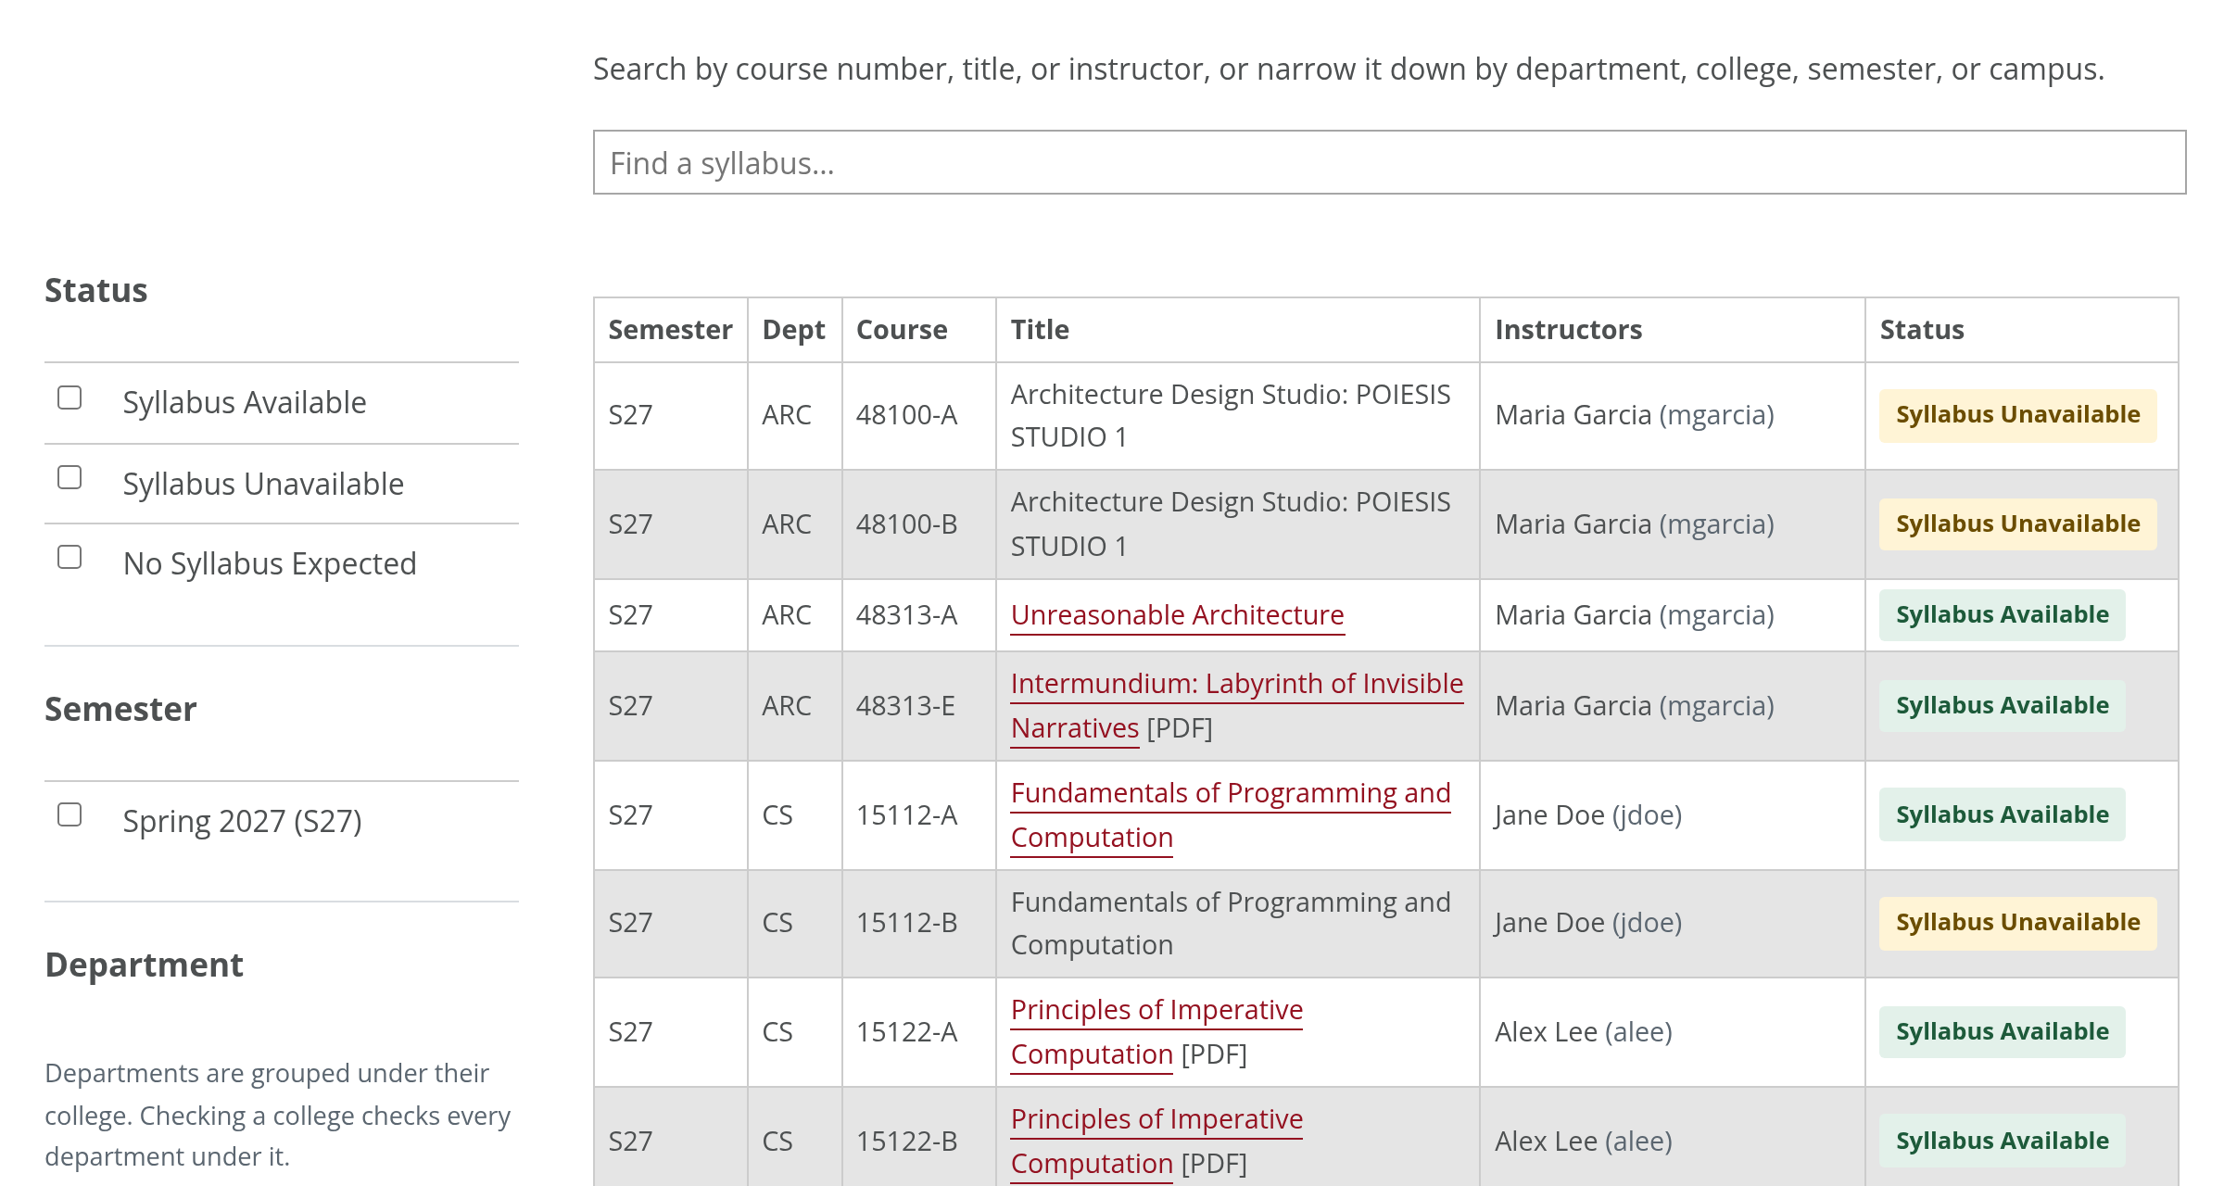The width and height of the screenshot is (2224, 1186).
Task: Click the Syllabus Available badge for 15122-A
Action: click(2002, 1032)
